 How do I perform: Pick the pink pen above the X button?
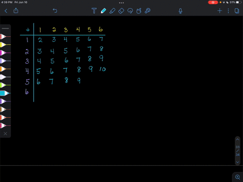coord(5,125)
